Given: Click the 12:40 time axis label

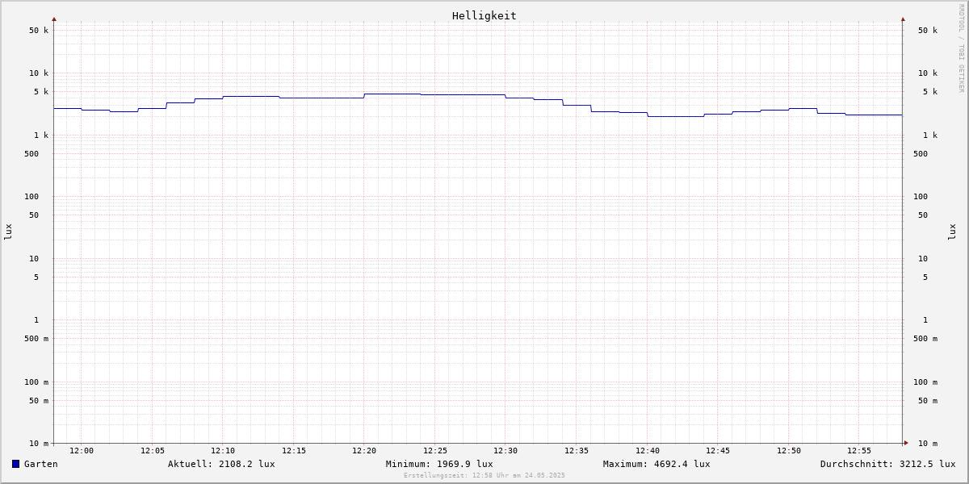Looking at the screenshot, I should (648, 451).
